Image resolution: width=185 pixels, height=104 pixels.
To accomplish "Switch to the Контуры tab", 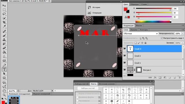I will [x=144, y=30].
